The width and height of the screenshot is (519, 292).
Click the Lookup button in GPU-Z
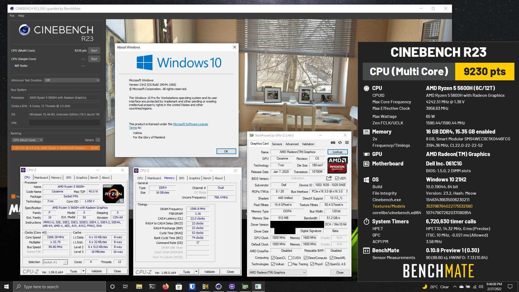pyautogui.click(x=337, y=152)
